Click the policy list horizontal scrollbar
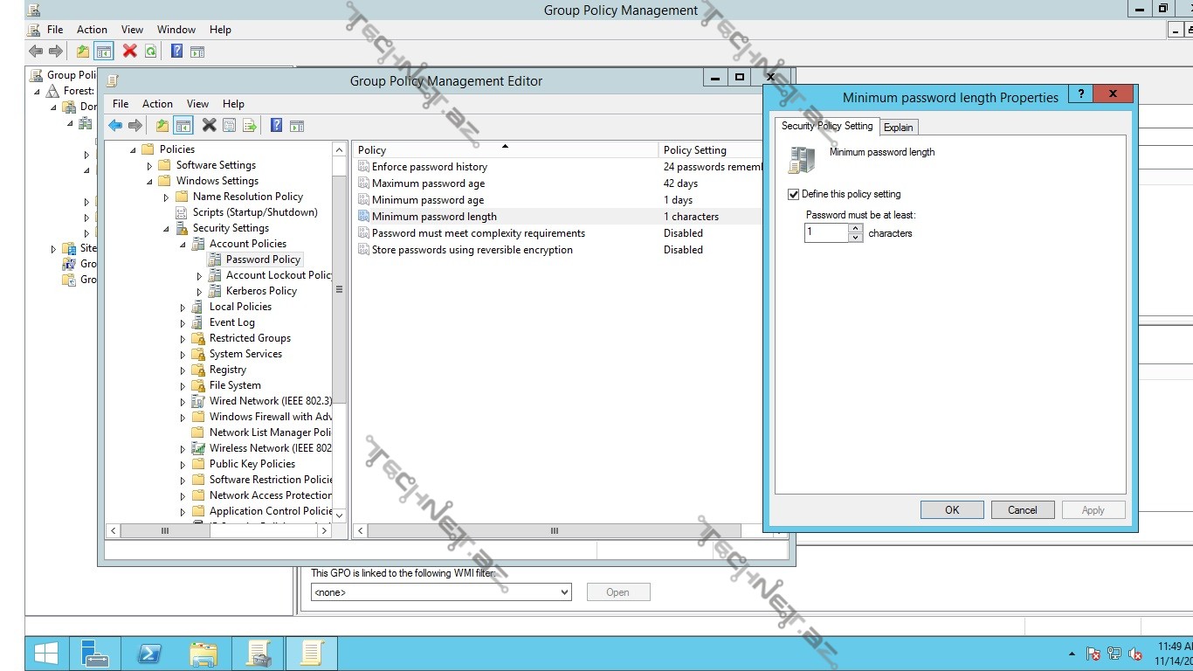Screen dimensions: 1193x671 tap(554, 530)
